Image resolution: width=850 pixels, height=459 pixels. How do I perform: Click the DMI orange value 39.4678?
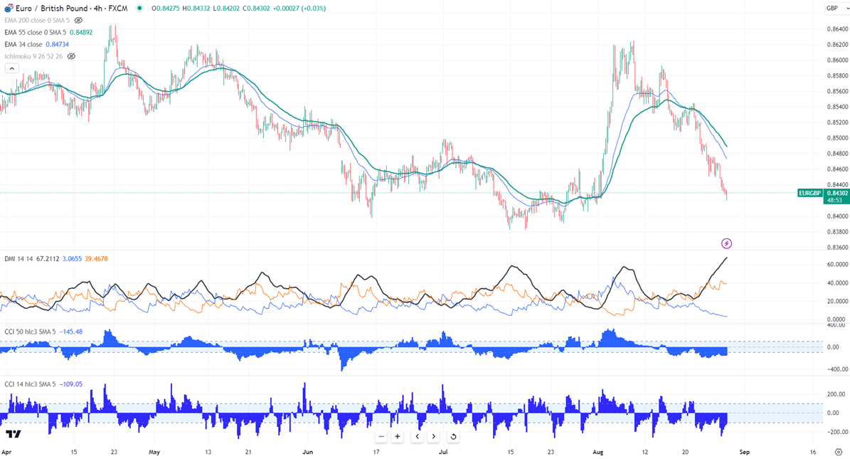pos(96,259)
